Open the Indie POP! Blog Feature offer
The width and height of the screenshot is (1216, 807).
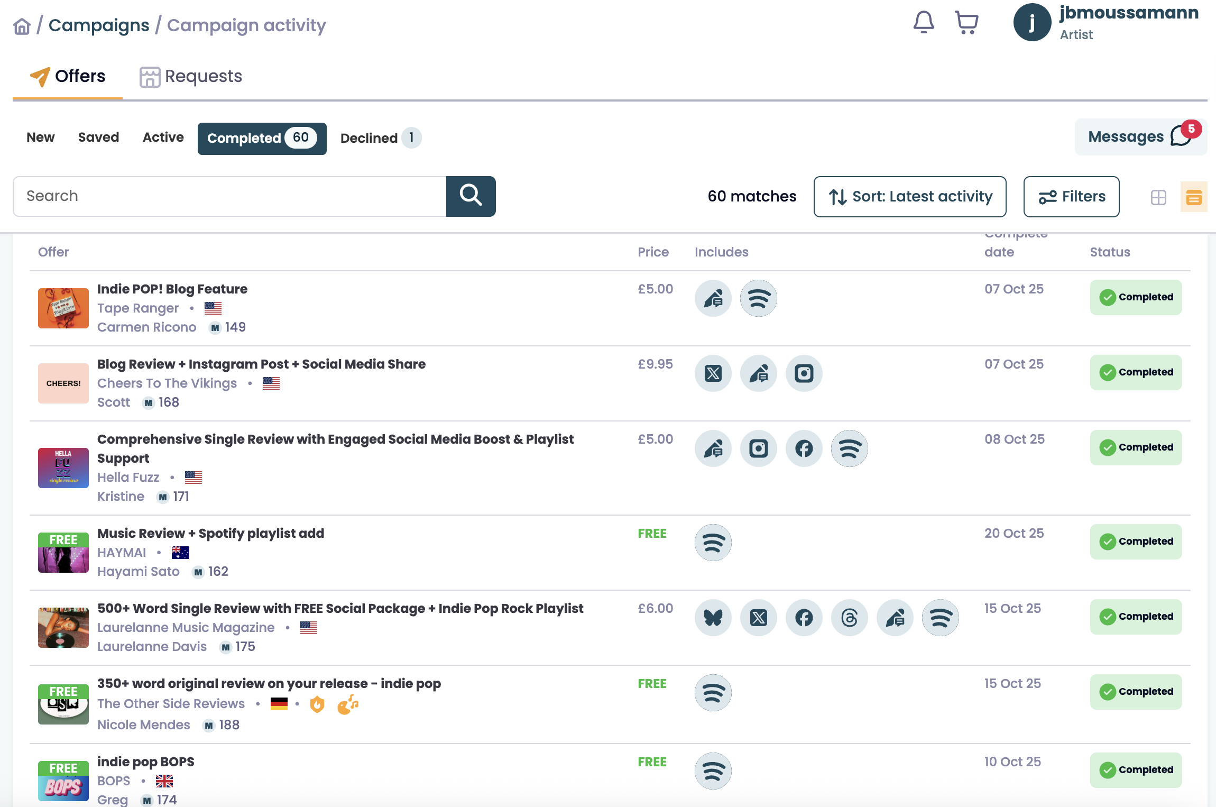[172, 289]
